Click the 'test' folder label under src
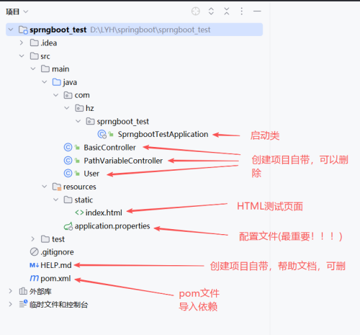 [58, 239]
